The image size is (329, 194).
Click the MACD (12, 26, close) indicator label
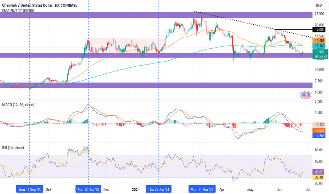point(18,105)
